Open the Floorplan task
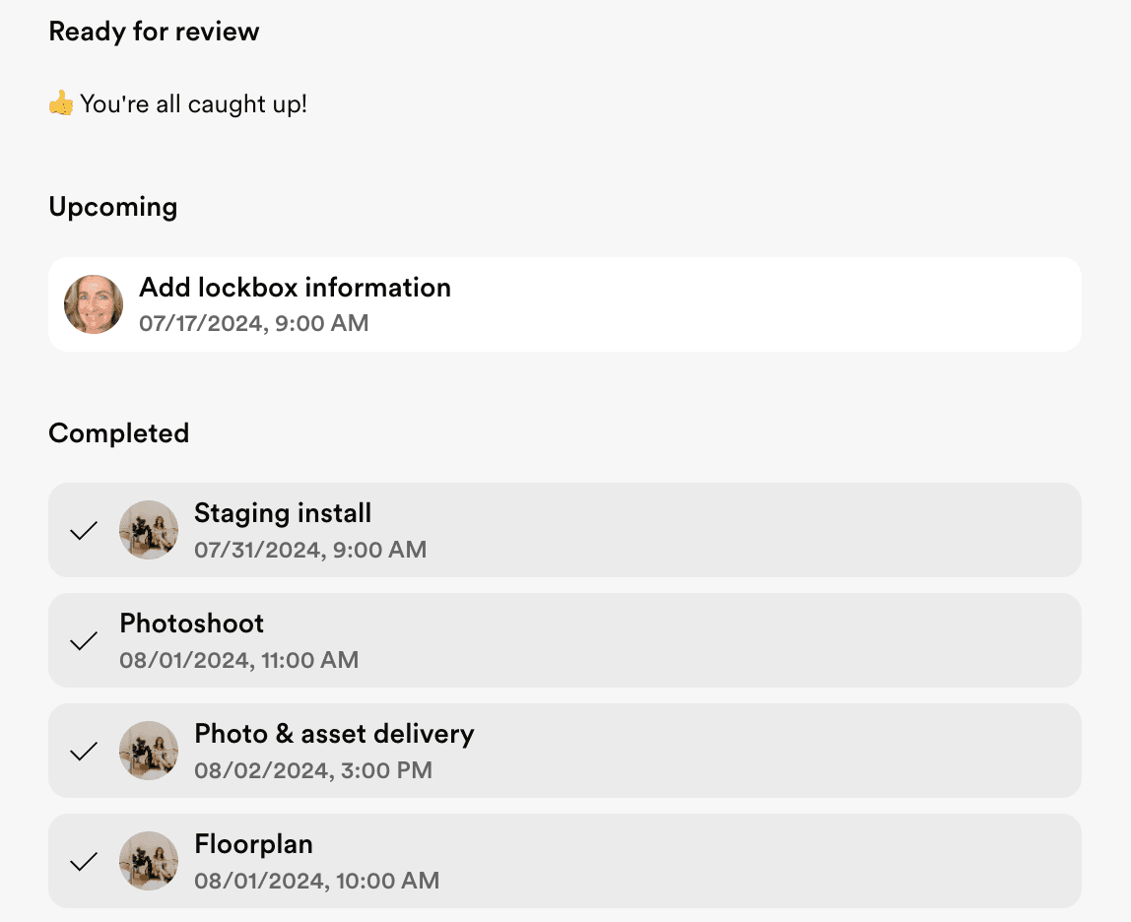The height and width of the screenshot is (922, 1131). 253,844
